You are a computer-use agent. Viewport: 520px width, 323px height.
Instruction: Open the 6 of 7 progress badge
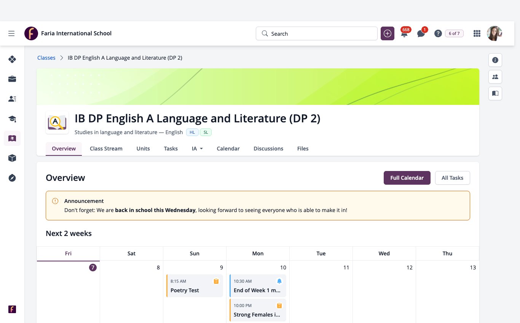pyautogui.click(x=454, y=33)
